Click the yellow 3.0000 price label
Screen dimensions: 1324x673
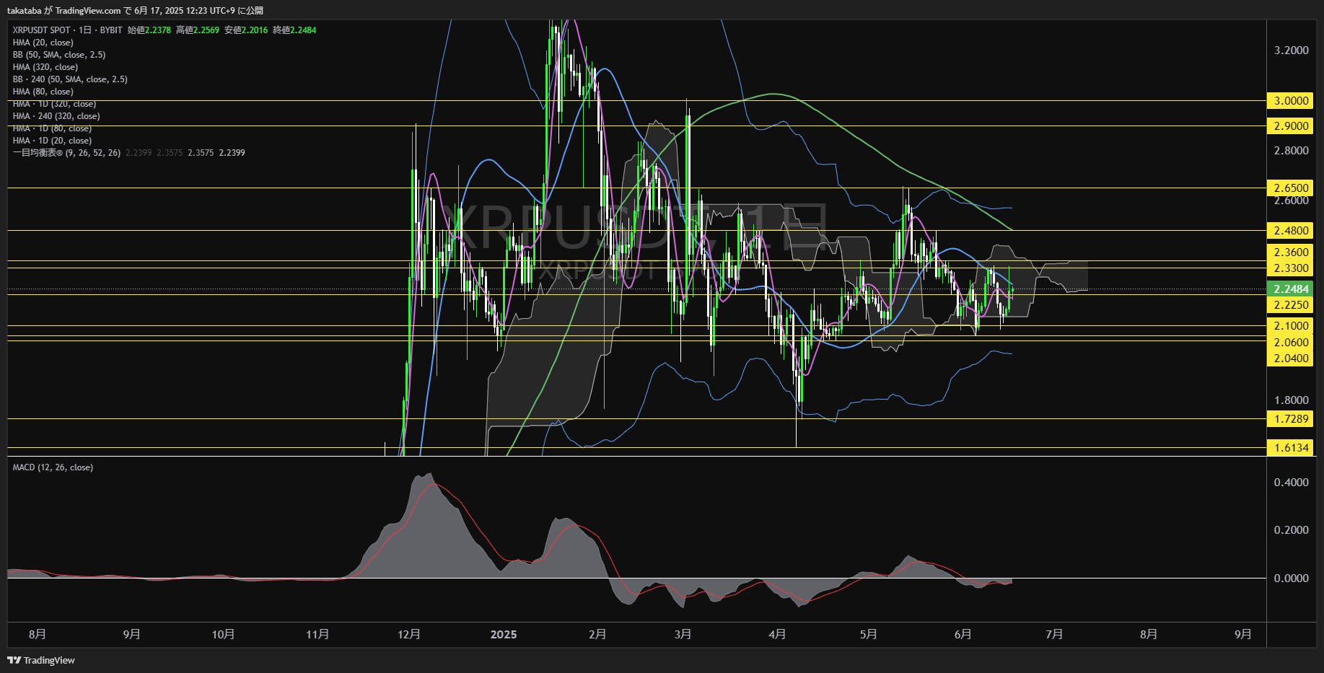[x=1290, y=101]
